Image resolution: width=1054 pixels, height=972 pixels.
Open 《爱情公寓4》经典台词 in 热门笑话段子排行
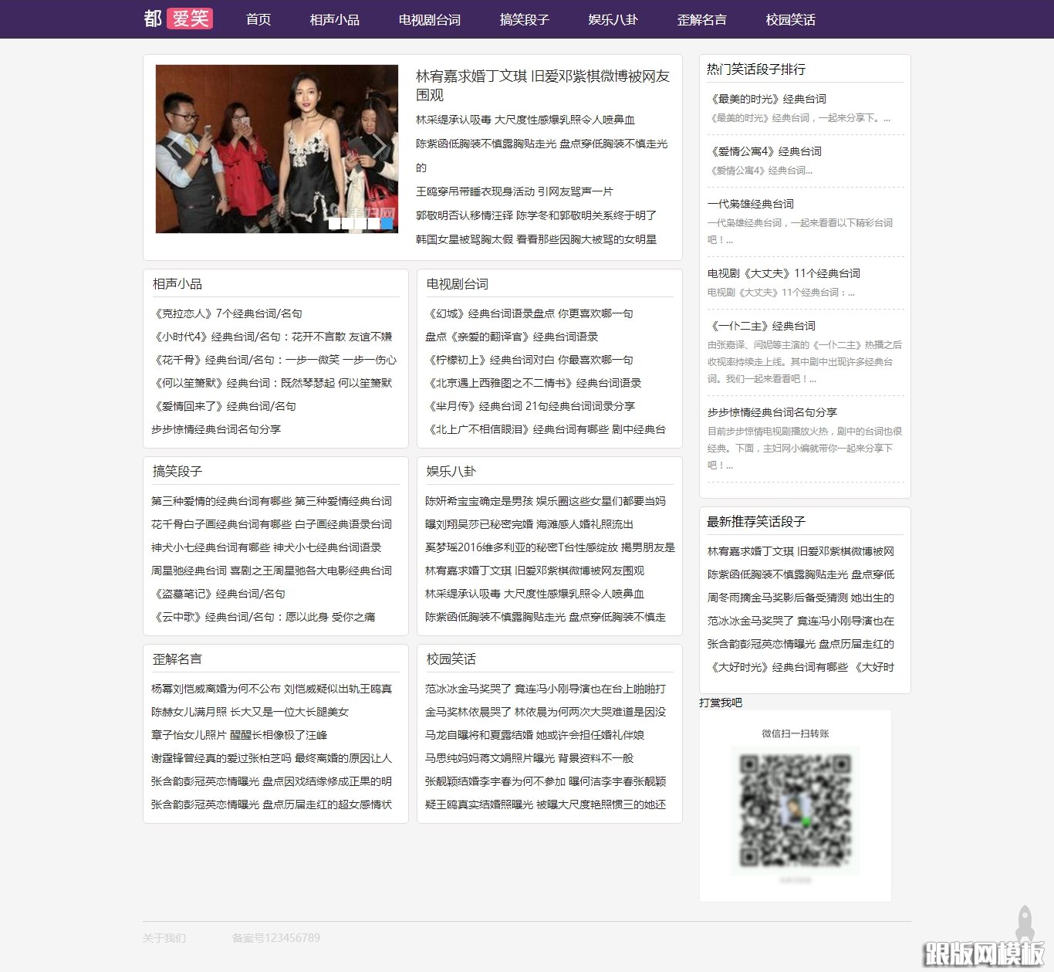coord(765,151)
